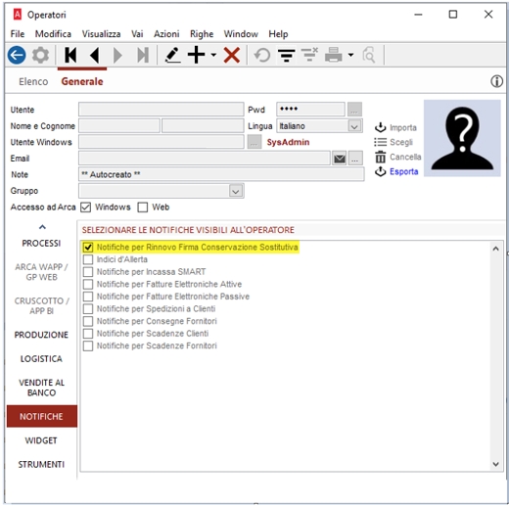This screenshot has height=506, width=509.
Task: Go to the first record
Action: [x=70, y=55]
